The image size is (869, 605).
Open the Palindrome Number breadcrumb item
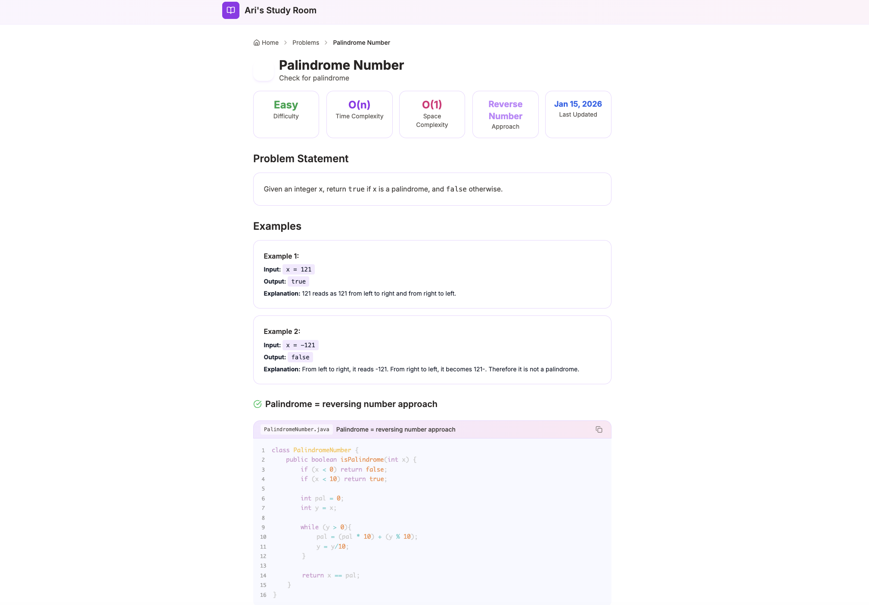pos(361,42)
